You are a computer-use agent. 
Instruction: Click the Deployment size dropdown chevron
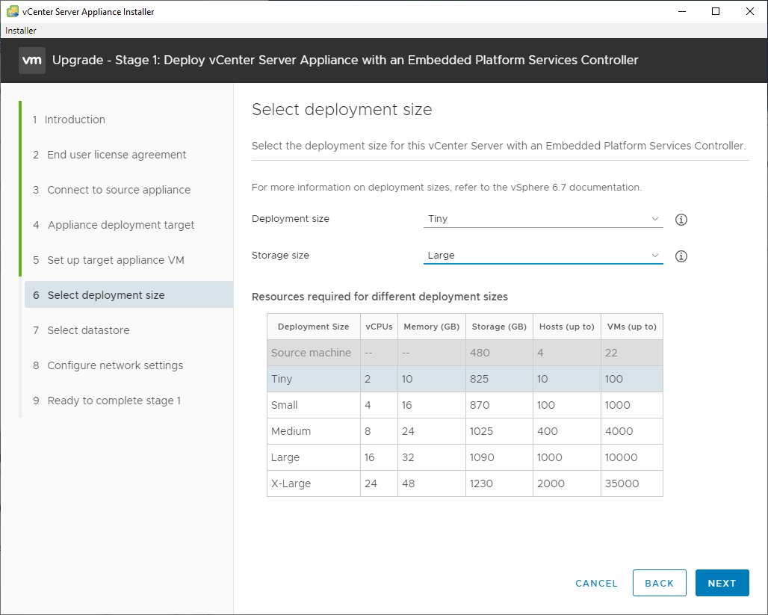pyautogui.click(x=655, y=219)
